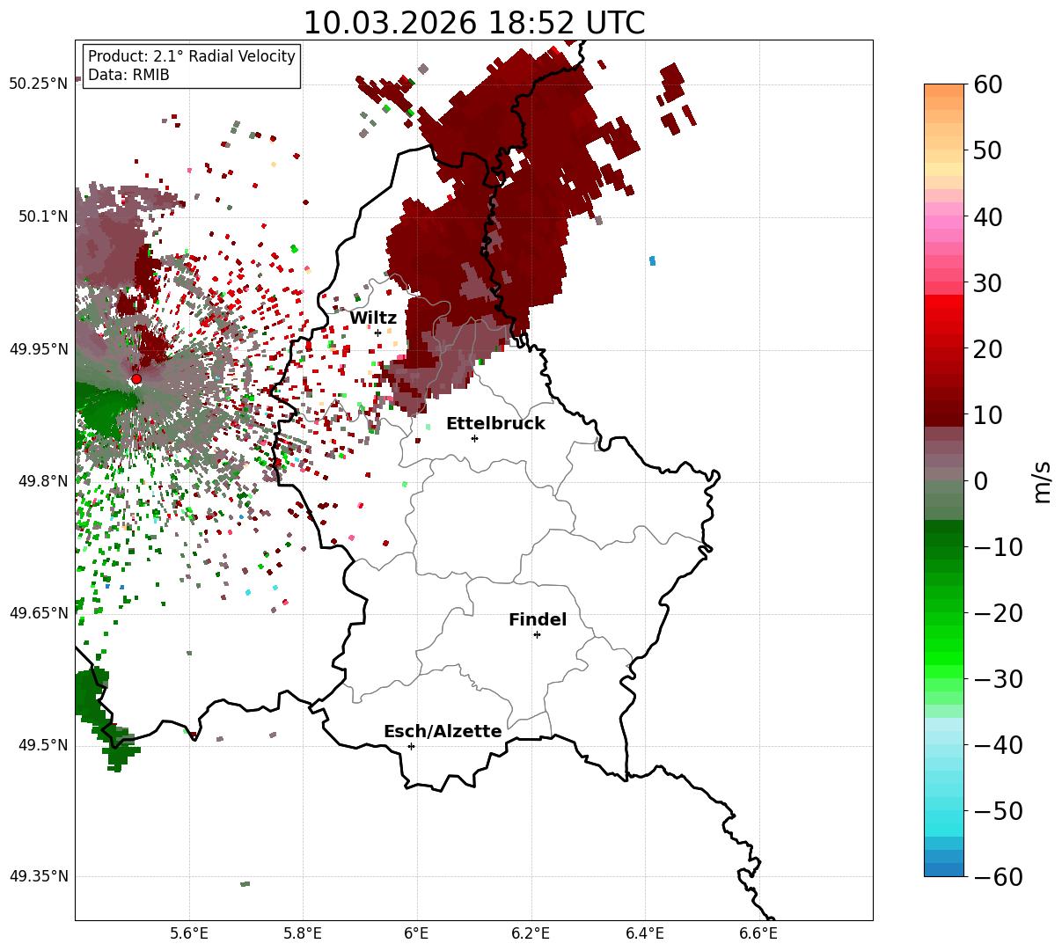Click the colorbar tick label −30

(997, 679)
